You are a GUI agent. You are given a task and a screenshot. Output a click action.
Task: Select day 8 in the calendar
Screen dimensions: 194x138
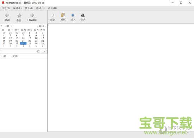(x=30, y=36)
